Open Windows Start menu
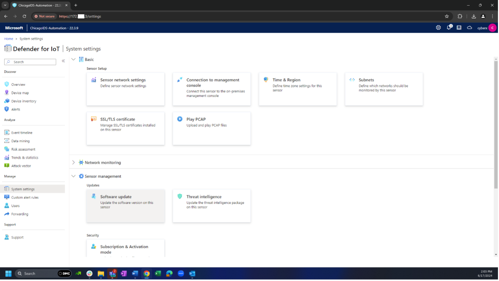Viewport: 499px width, 281px height. (x=8, y=274)
